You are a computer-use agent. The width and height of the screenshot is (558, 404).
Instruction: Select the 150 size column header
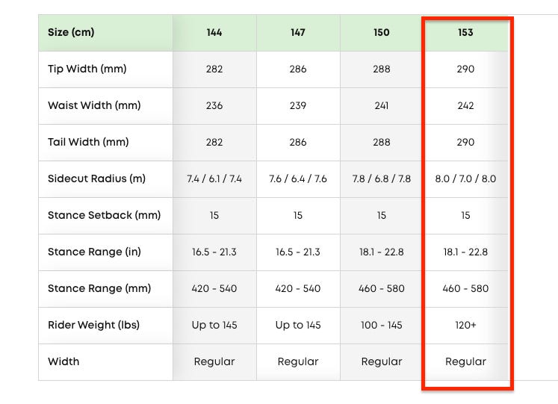(382, 33)
